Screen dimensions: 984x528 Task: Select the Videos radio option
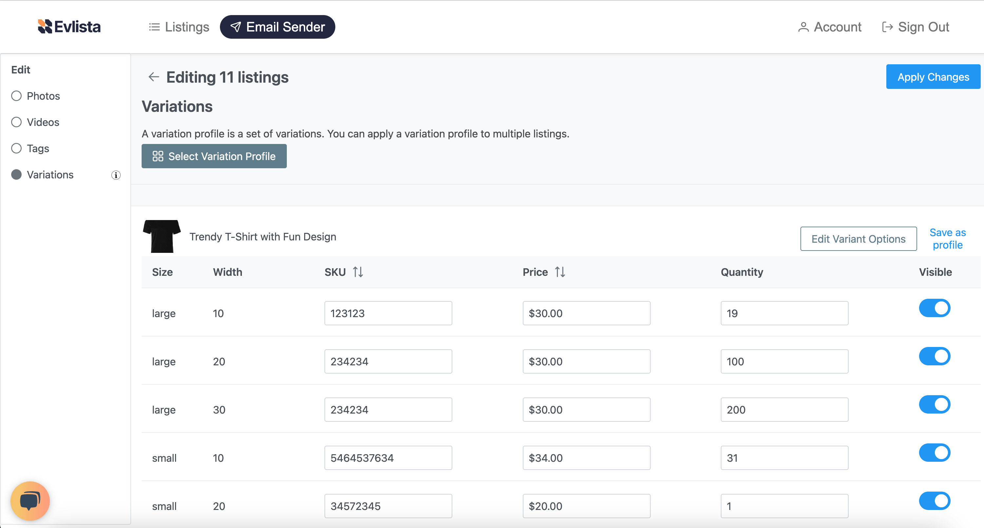(x=16, y=122)
